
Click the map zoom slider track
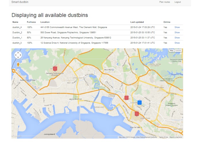coord(18,85)
